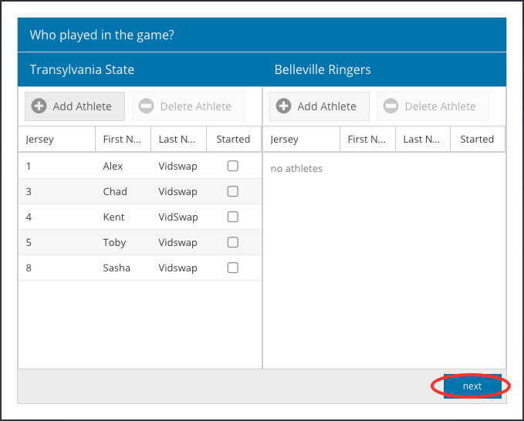Viewport: 524px width, 421px height.
Task: Click Started header in Belleville Ringers table
Action: pyautogui.click(x=478, y=140)
